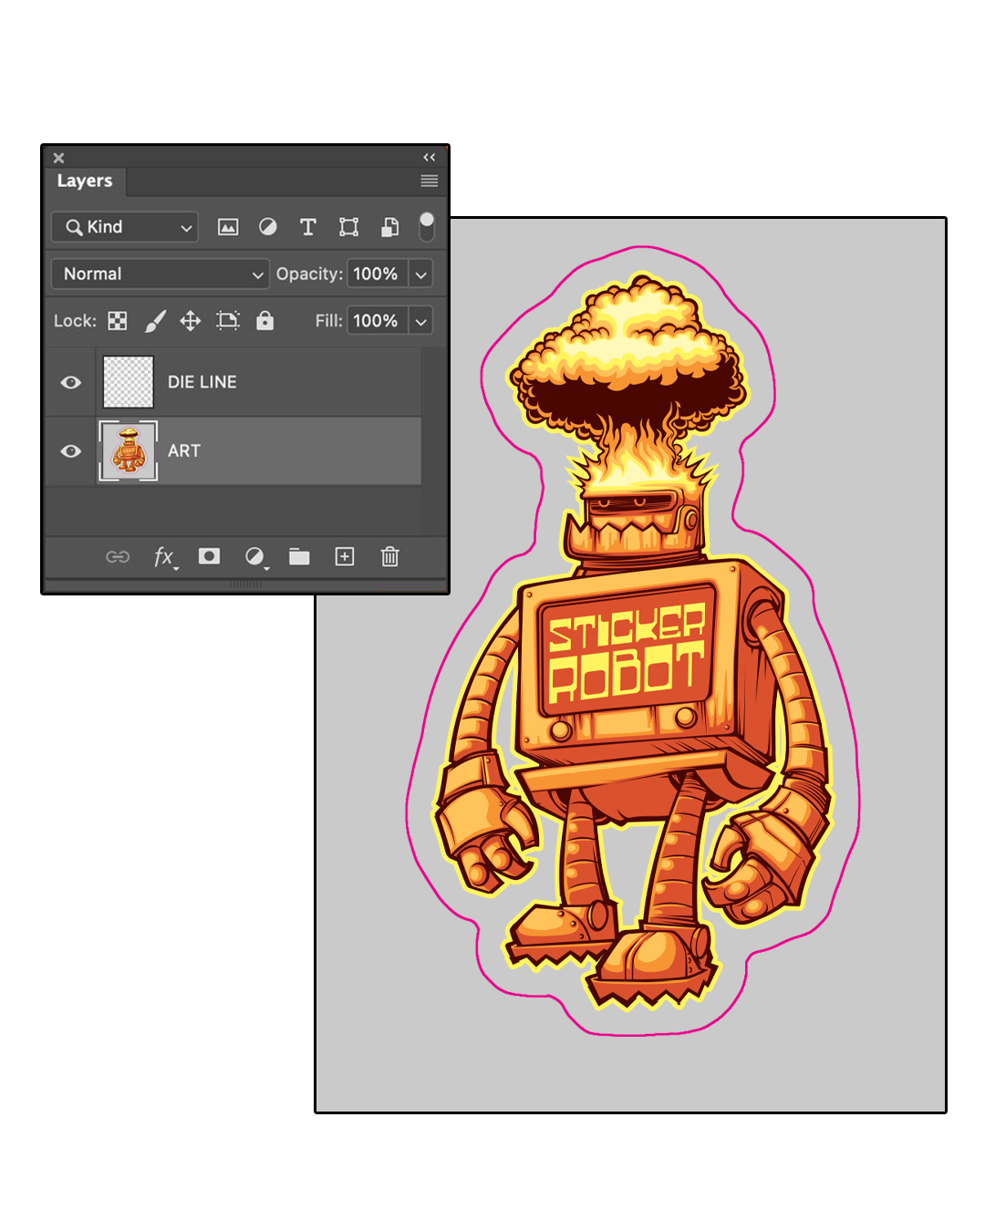Switch to the Layers tab

[x=85, y=181]
